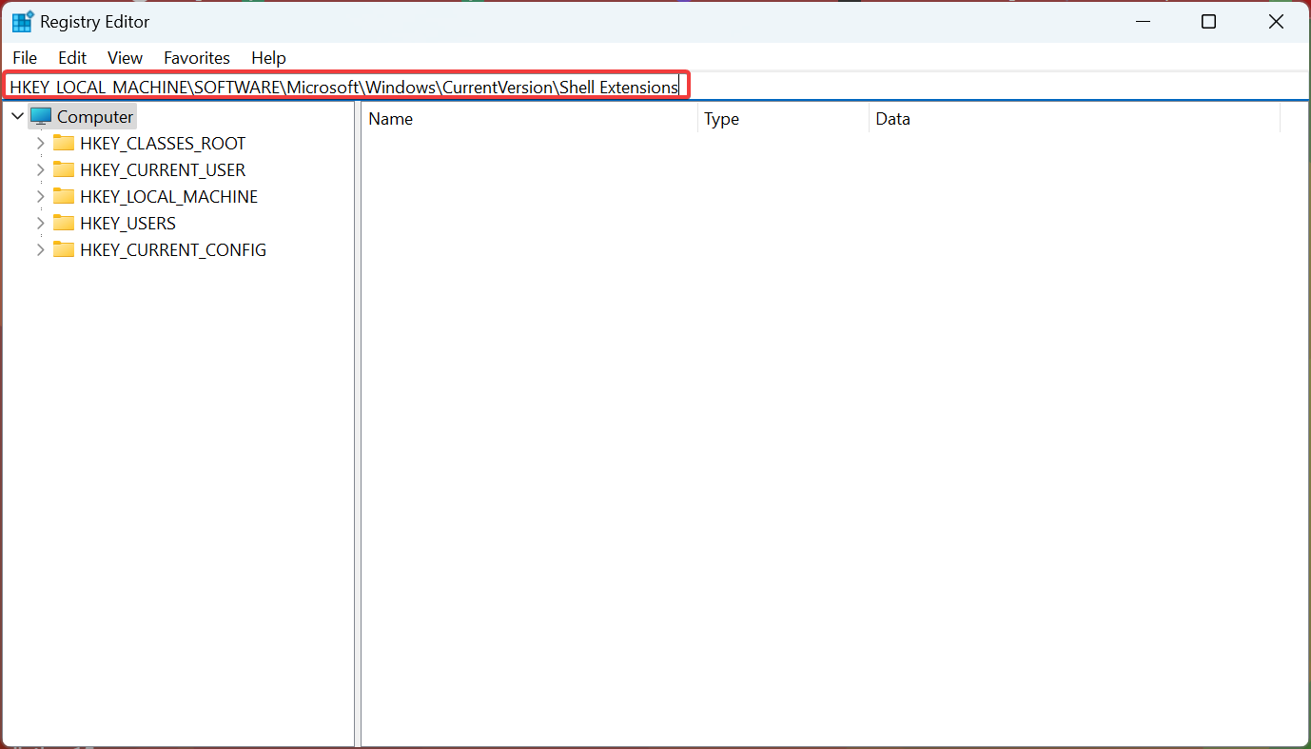1311x749 pixels.
Task: Select the HKEY_USERS label
Action: (x=127, y=224)
